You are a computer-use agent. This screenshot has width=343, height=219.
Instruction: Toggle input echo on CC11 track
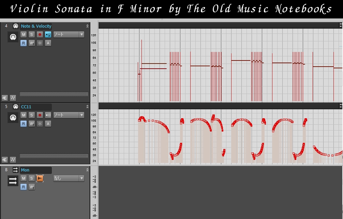pyautogui.click(x=48, y=115)
